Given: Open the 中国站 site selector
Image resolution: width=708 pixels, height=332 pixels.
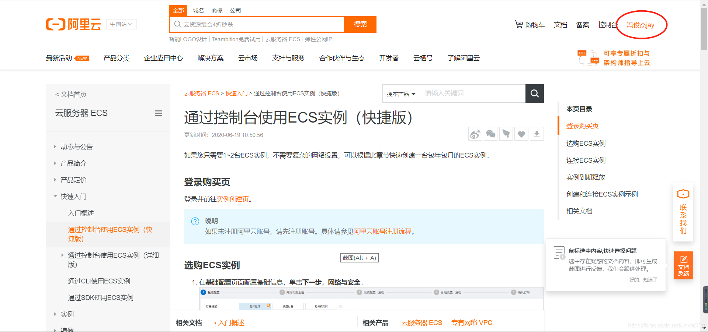Looking at the screenshot, I should (x=121, y=24).
